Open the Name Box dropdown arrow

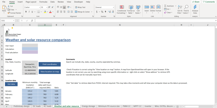pos(14,21)
